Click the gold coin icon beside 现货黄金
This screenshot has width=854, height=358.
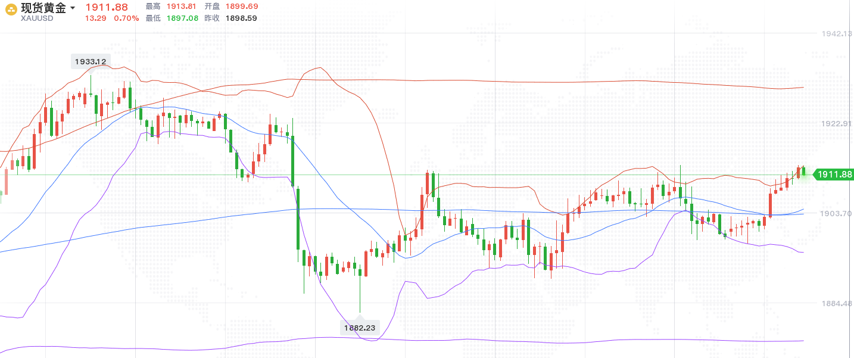point(11,10)
